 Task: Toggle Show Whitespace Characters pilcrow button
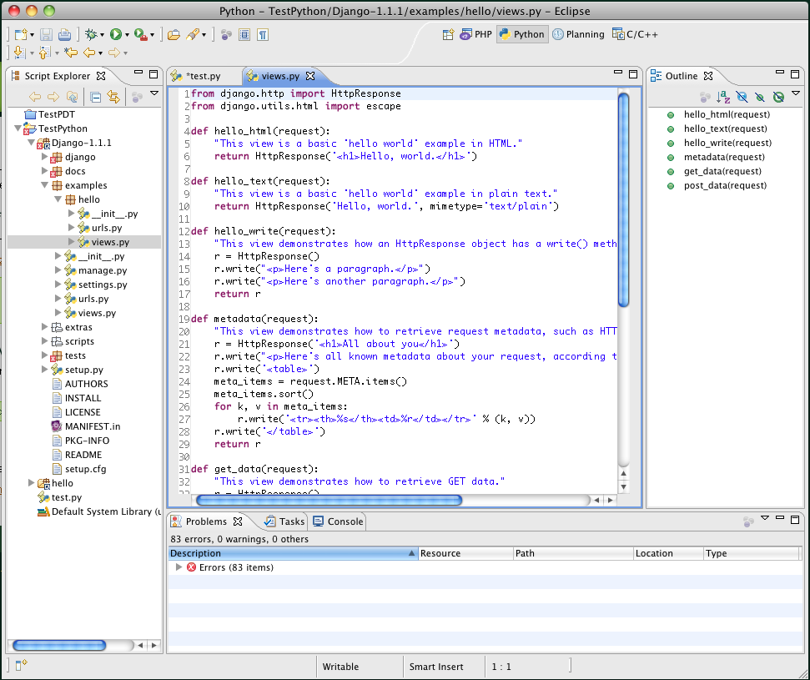[x=263, y=34]
